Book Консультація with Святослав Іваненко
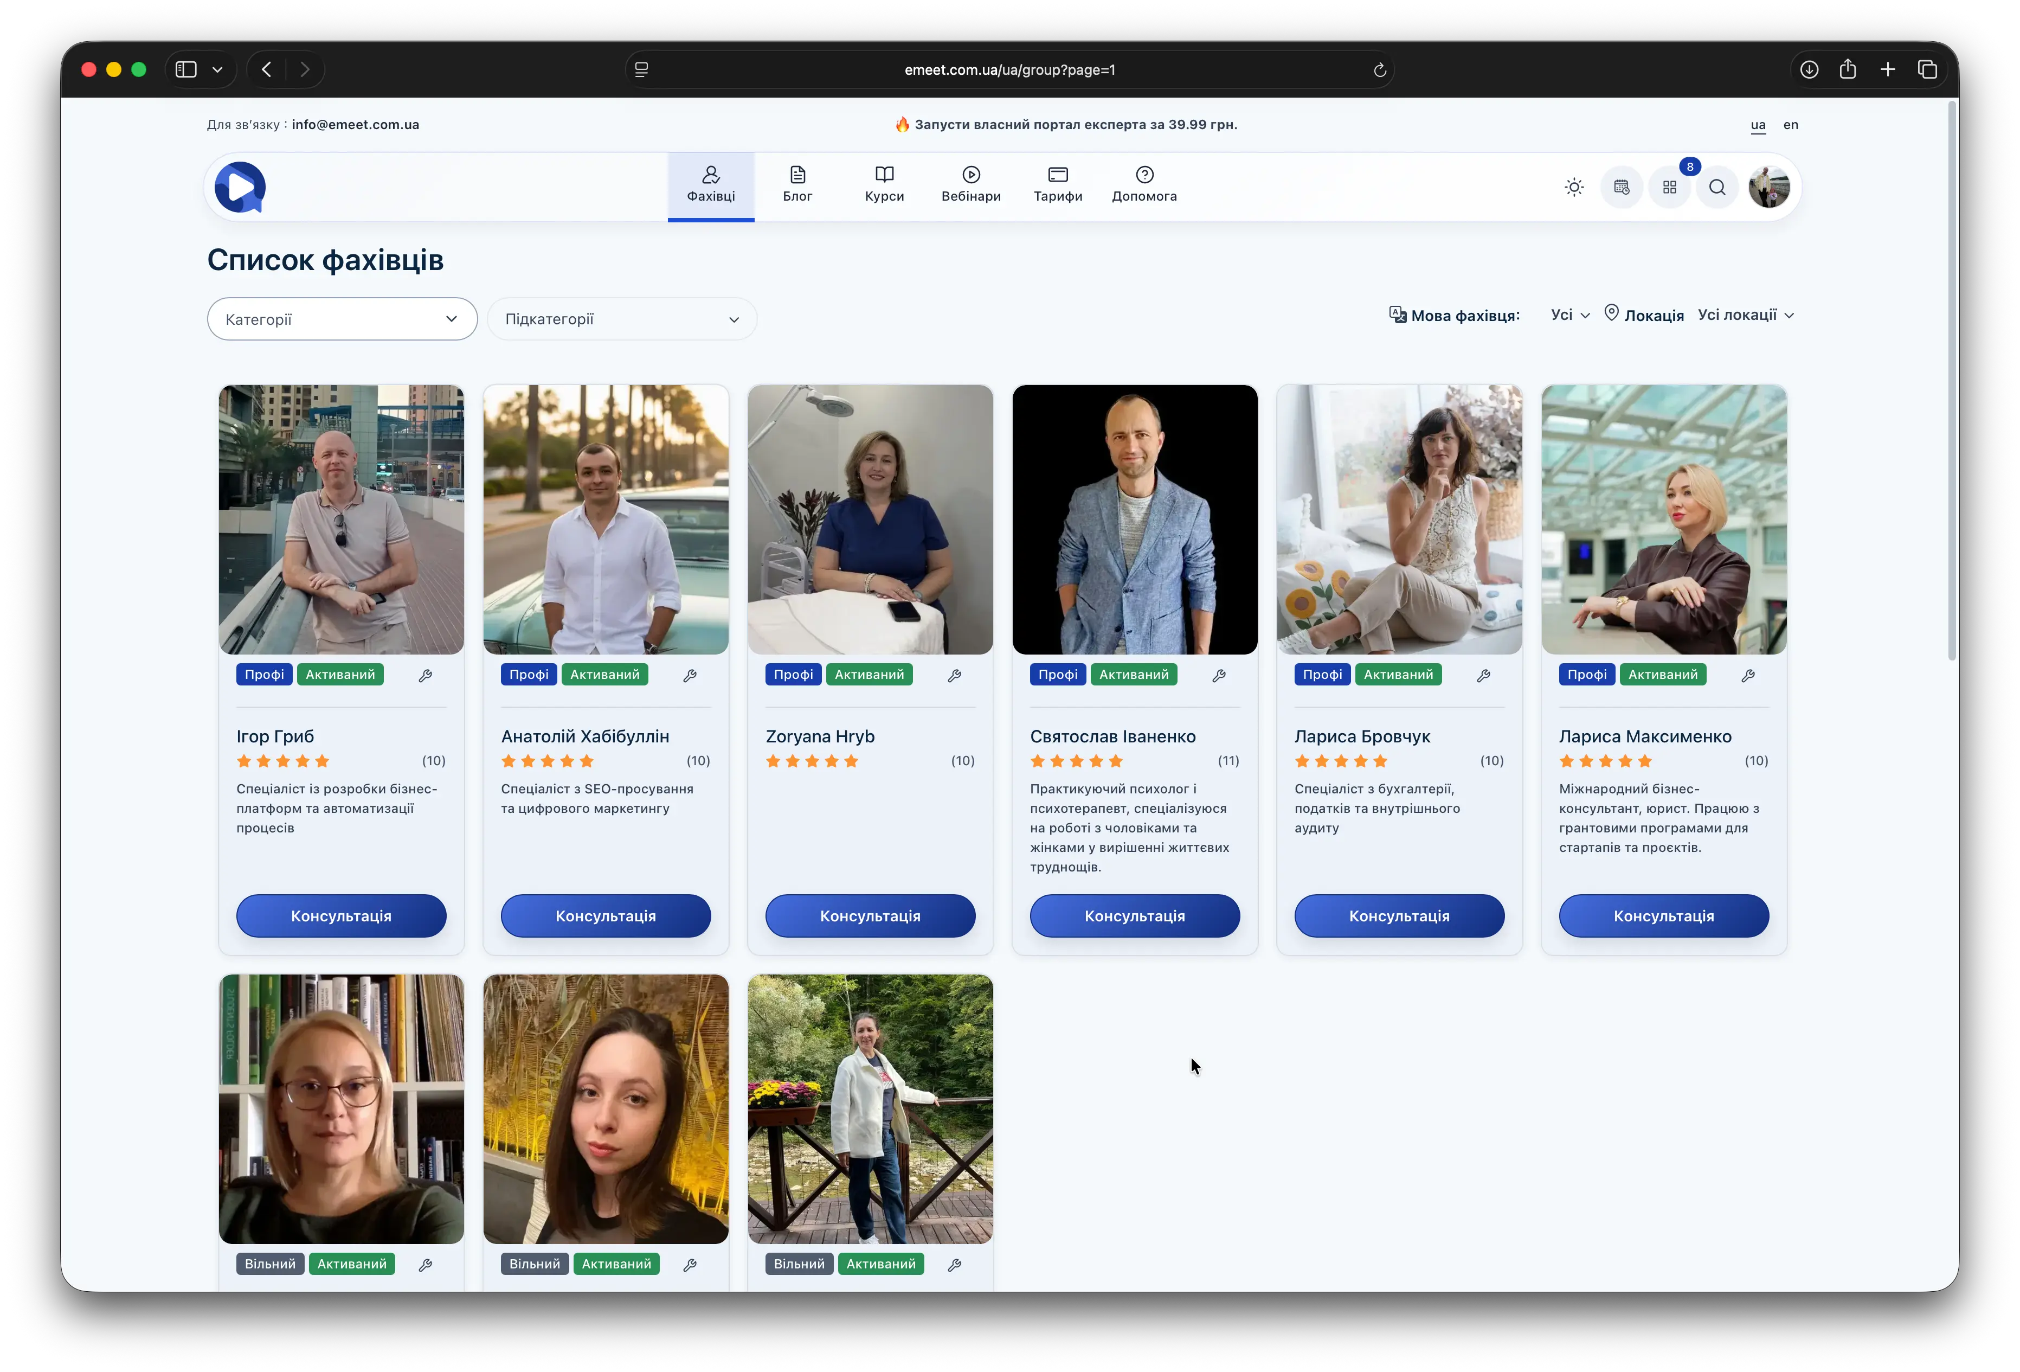This screenshot has height=1372, width=2020. click(1134, 915)
